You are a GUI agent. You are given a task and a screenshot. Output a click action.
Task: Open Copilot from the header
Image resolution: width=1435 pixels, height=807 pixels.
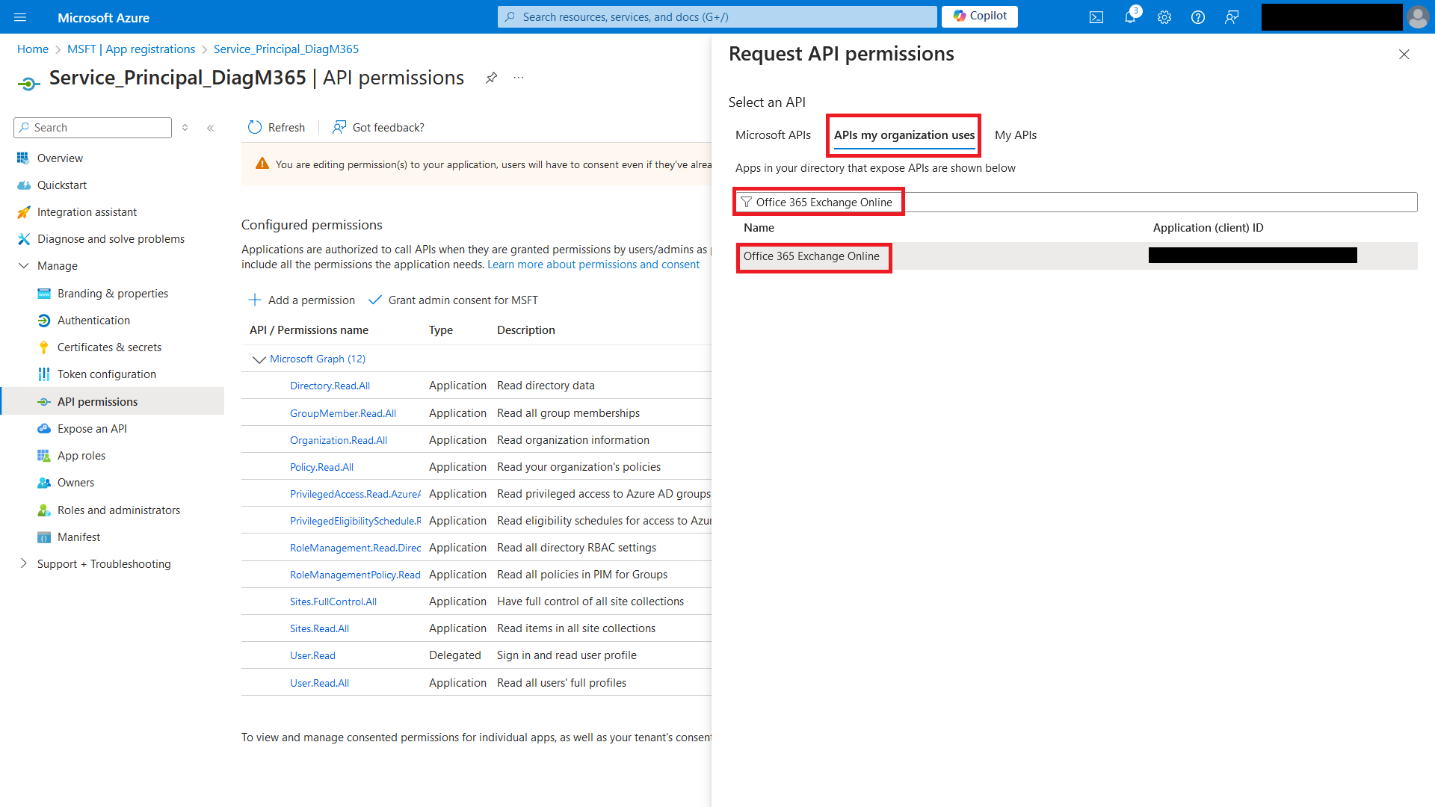pos(979,16)
